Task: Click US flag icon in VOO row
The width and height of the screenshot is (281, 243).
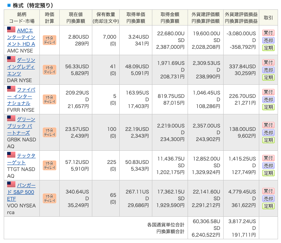Action: (x=11, y=184)
